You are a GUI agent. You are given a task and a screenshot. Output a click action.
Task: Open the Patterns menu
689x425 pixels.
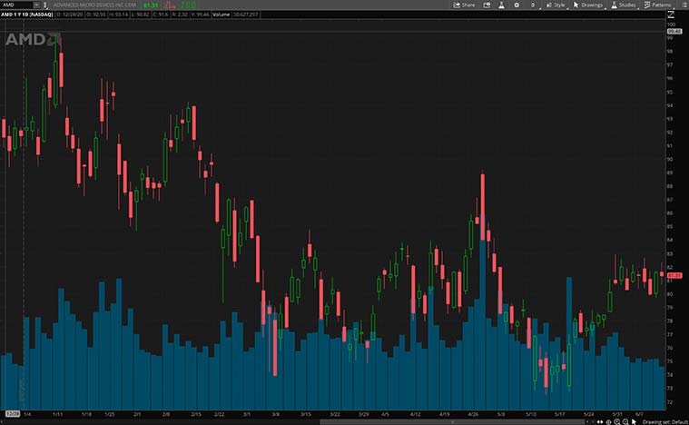pyautogui.click(x=657, y=5)
